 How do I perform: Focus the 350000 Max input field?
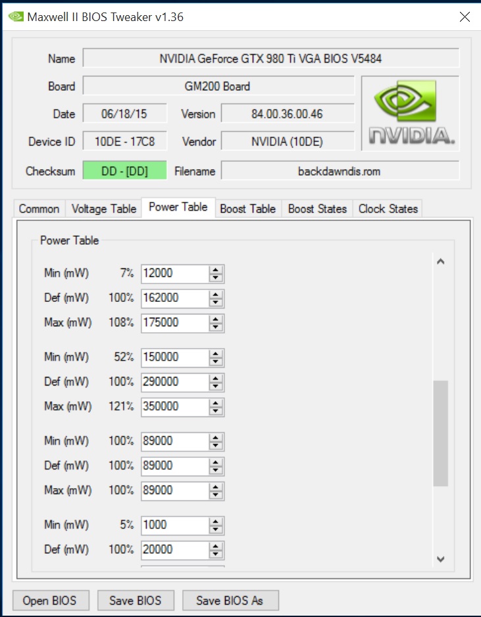point(175,407)
